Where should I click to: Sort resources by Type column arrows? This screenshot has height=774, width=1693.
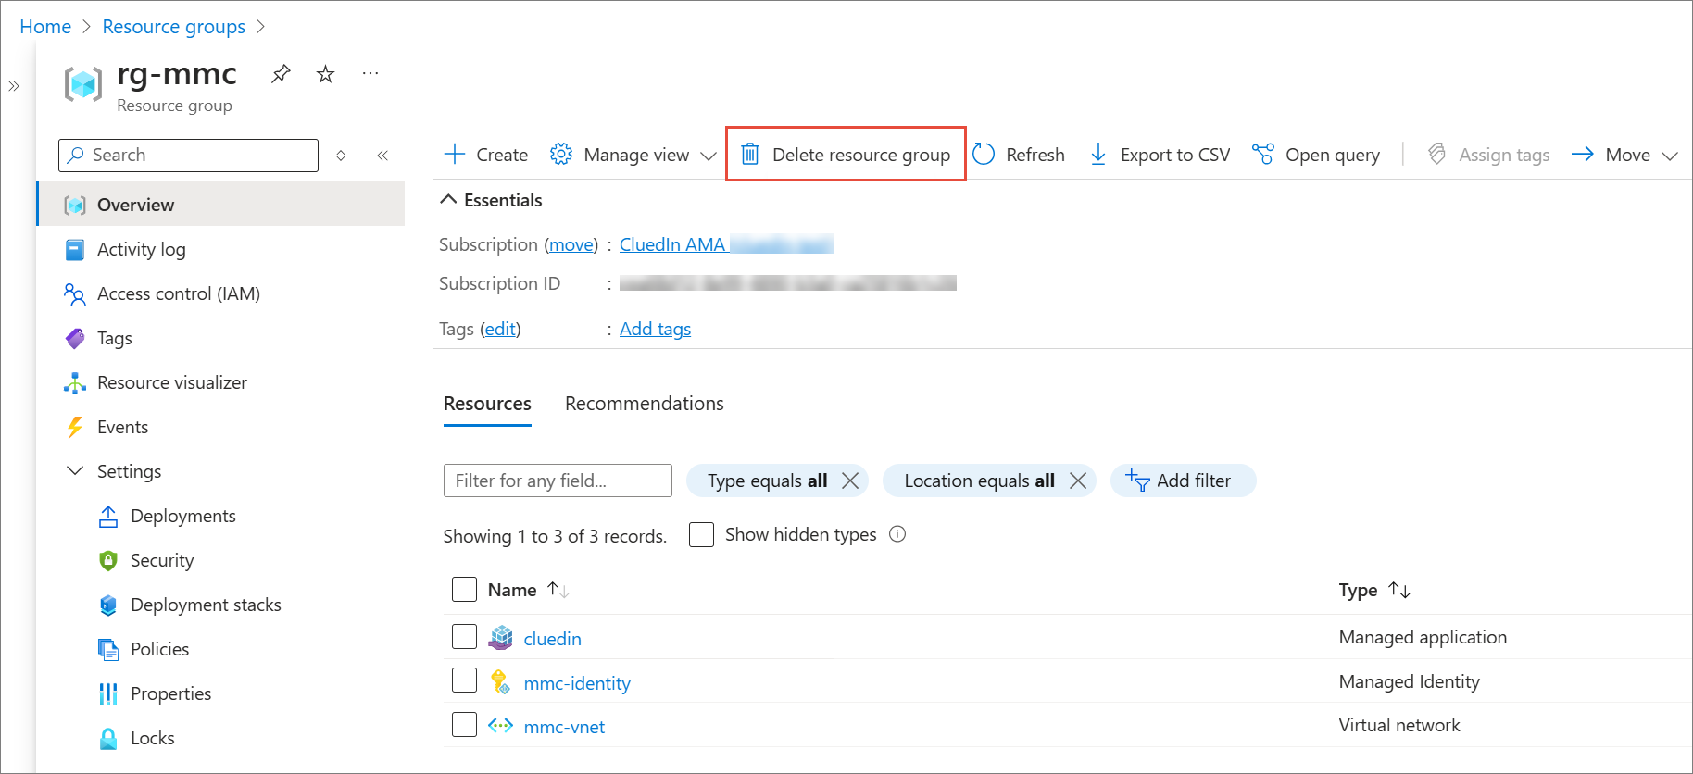pos(1399,590)
